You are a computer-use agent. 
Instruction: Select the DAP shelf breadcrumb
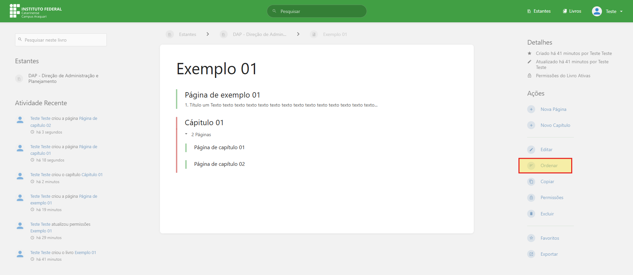tap(259, 34)
